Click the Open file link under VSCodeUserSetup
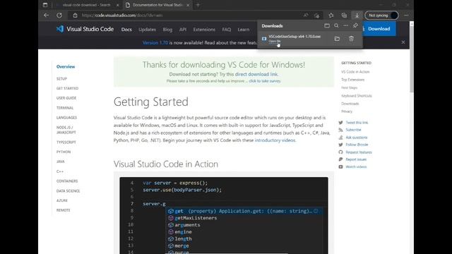Image resolution: width=452 pixels, height=254 pixels. [275, 41]
